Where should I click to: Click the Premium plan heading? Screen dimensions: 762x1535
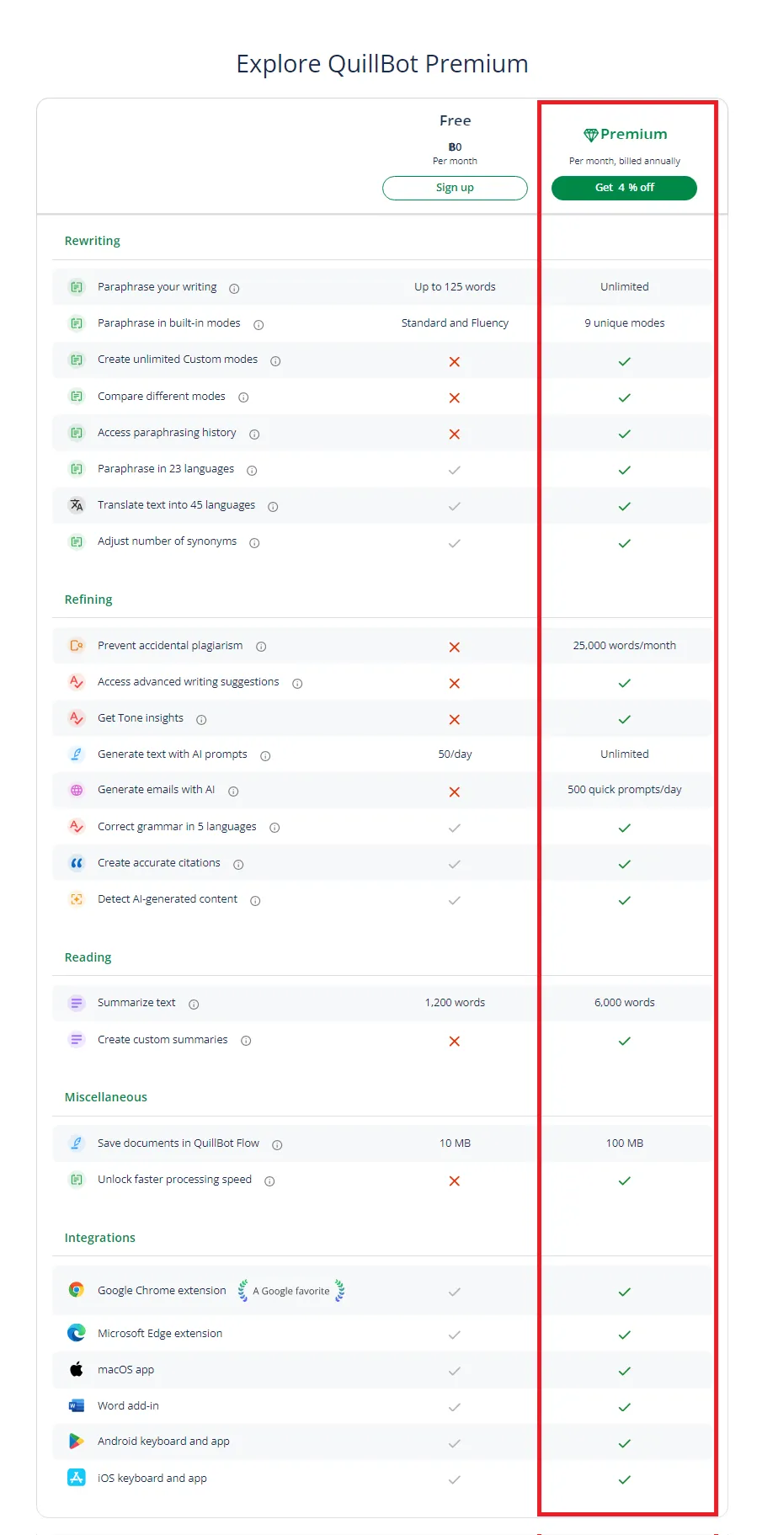coord(626,135)
